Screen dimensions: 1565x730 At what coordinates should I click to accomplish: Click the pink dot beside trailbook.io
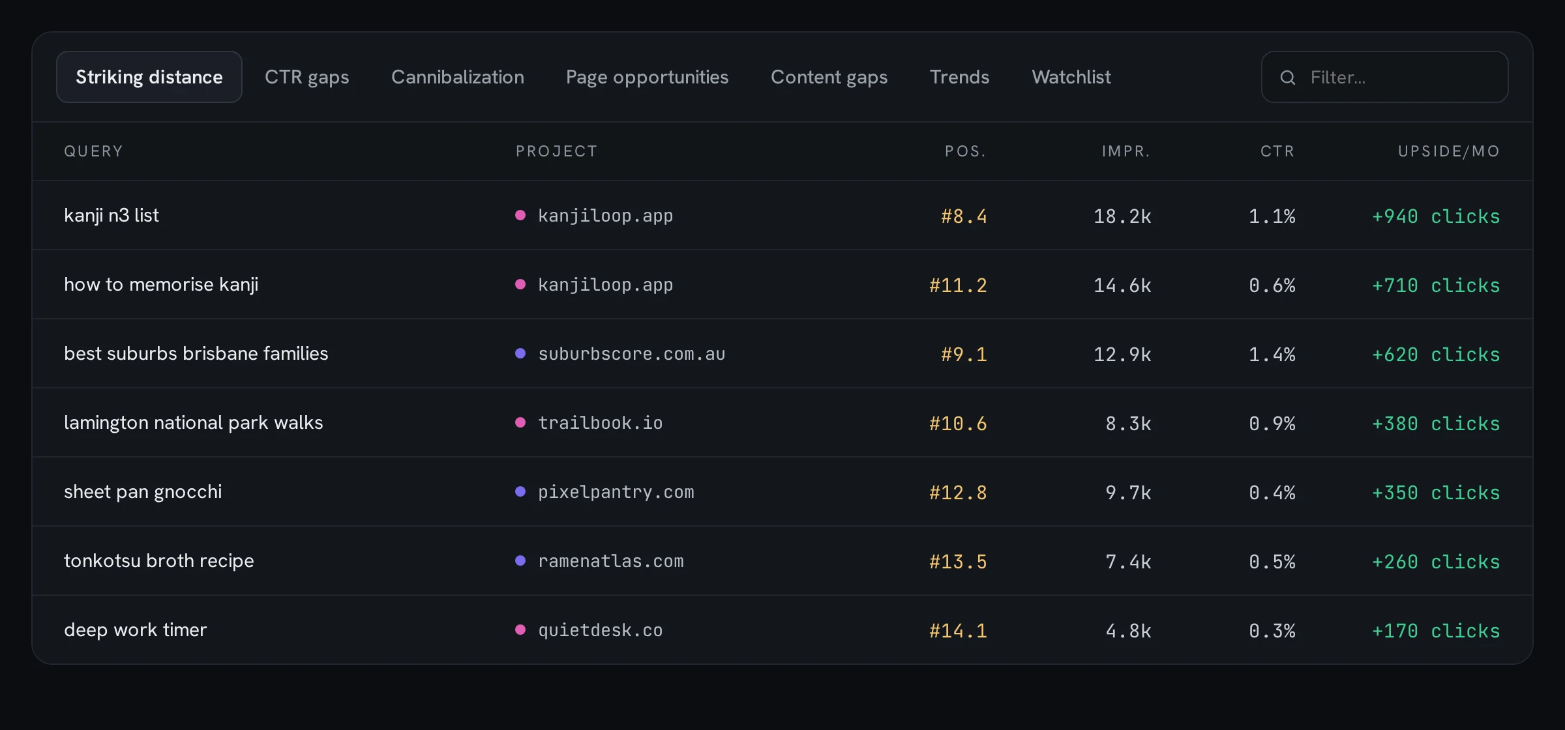520,422
